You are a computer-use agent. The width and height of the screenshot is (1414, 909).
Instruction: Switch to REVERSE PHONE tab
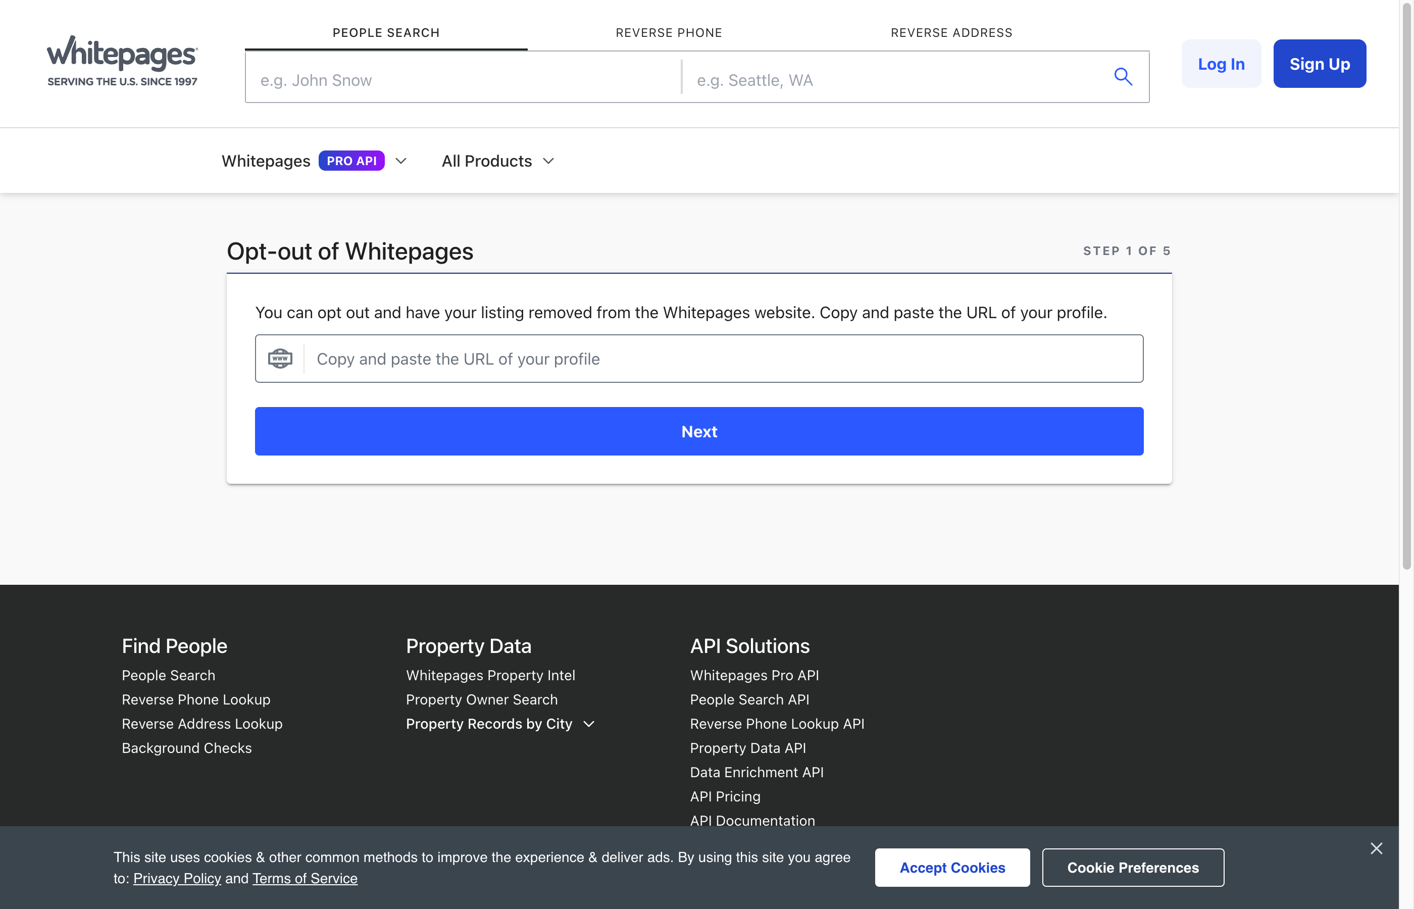tap(669, 32)
